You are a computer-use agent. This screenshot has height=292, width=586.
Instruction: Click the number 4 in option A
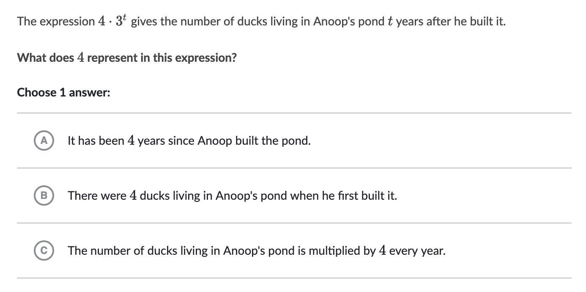(131, 140)
